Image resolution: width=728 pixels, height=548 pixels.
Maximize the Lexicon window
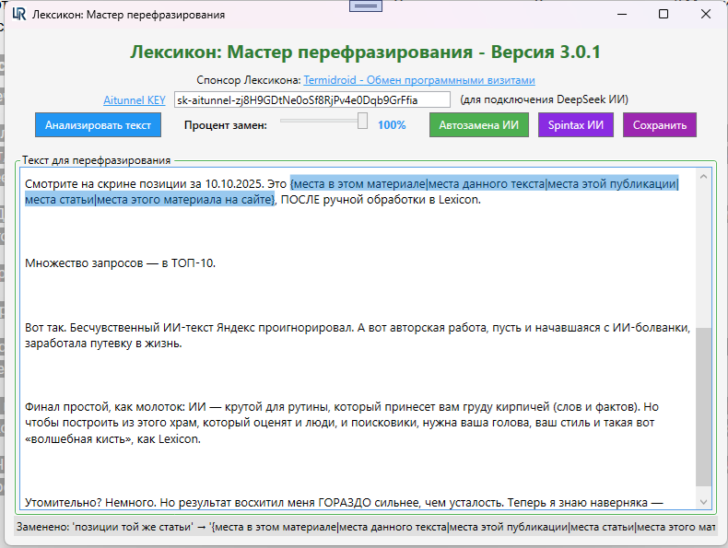pos(663,15)
